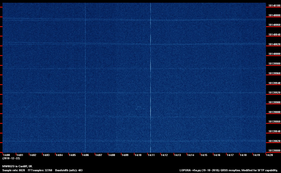Click the MW0UZO in Cardiff station text
281x173 pixels.
17,166
